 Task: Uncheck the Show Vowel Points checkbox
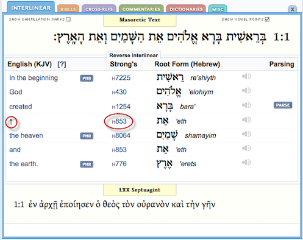click(x=267, y=19)
